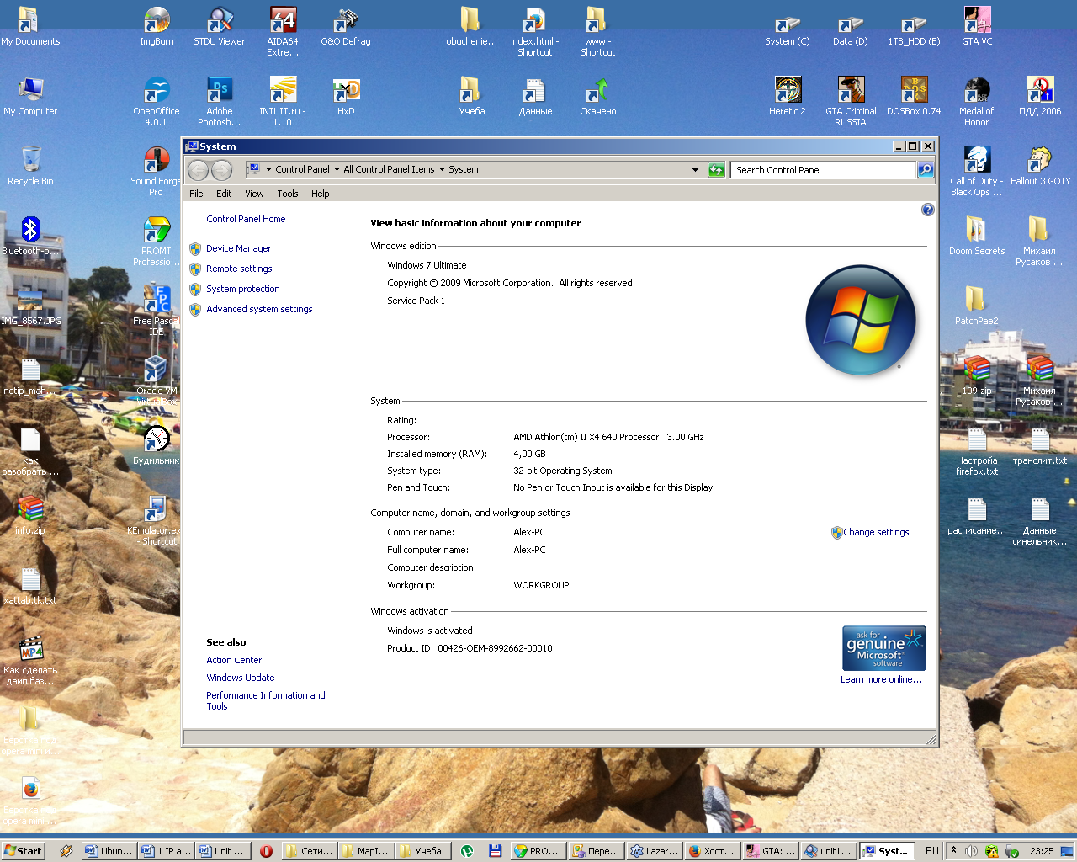Screen dimensions: 1077x862
Task: Click the Start button
Action: pyautogui.click(x=23, y=851)
